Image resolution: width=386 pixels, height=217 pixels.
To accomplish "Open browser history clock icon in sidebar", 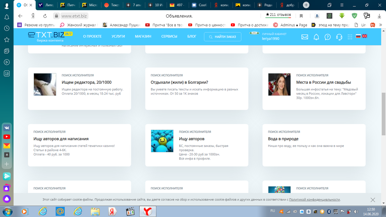I will (6, 28).
